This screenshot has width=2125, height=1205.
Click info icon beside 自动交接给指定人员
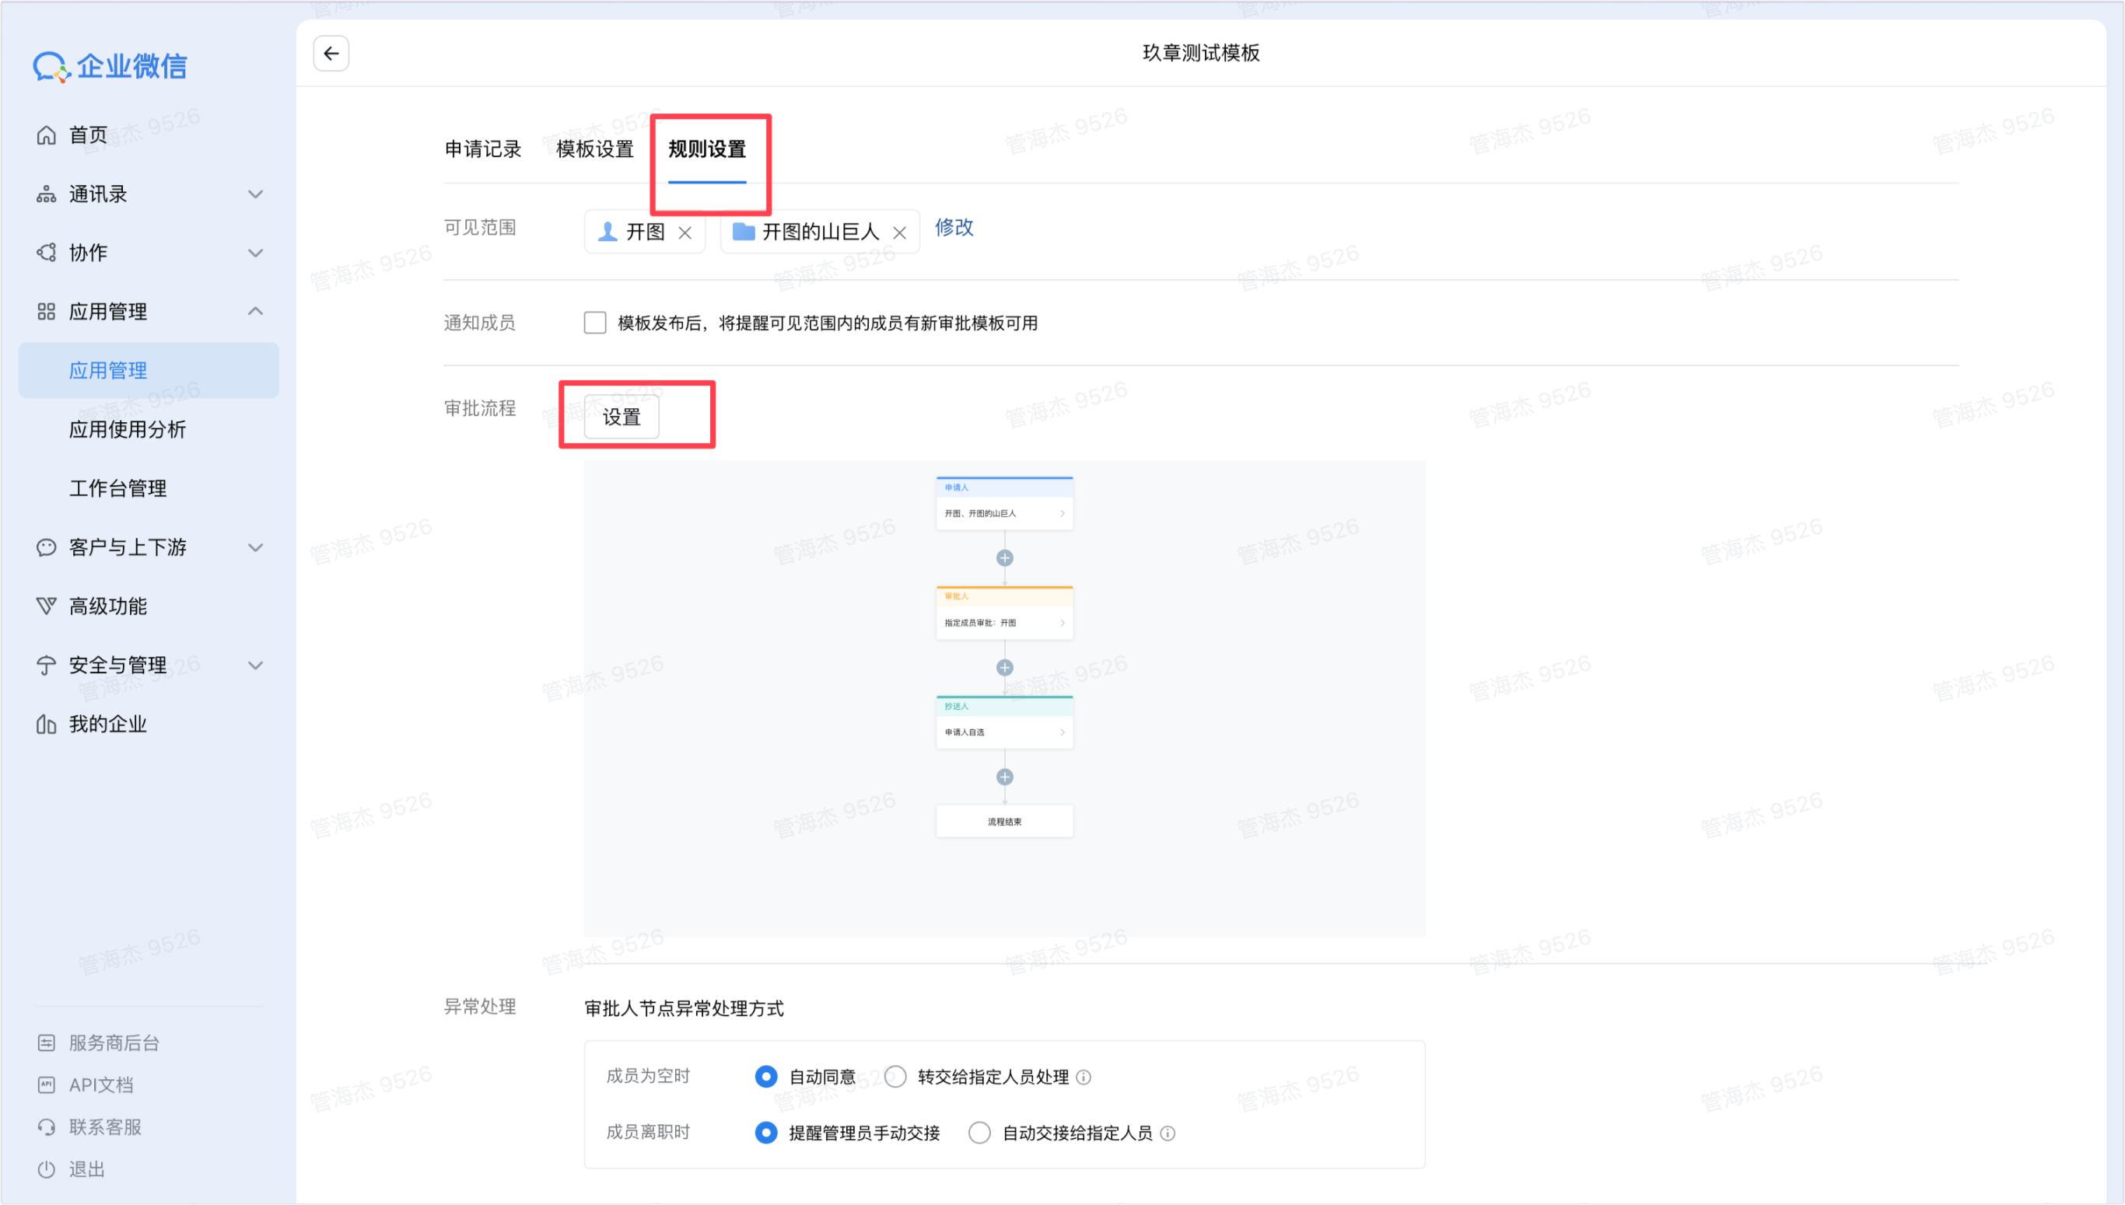(x=1168, y=1133)
